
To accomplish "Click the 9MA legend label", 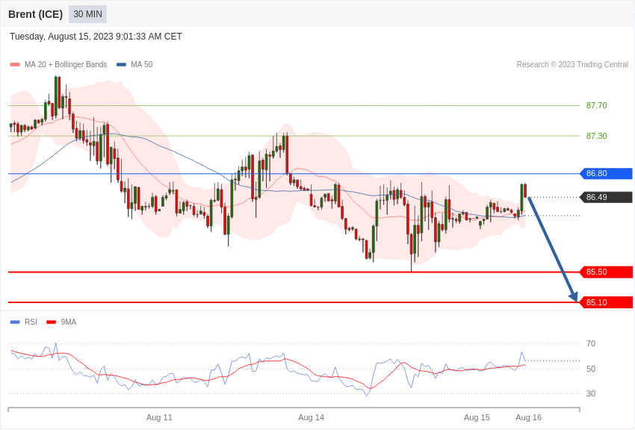I will click(x=69, y=322).
